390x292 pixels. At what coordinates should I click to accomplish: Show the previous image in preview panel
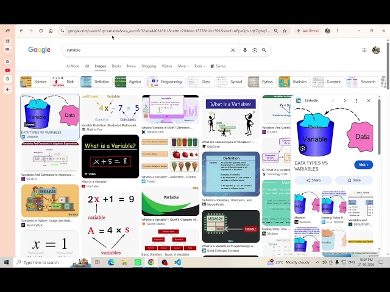[333, 100]
